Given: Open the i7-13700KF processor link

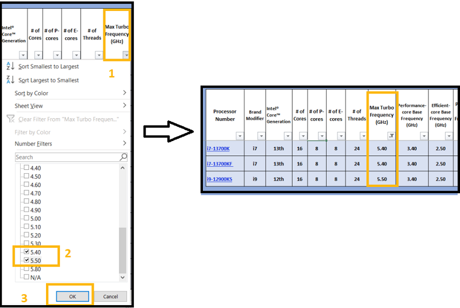Looking at the screenshot, I should click(x=220, y=164).
